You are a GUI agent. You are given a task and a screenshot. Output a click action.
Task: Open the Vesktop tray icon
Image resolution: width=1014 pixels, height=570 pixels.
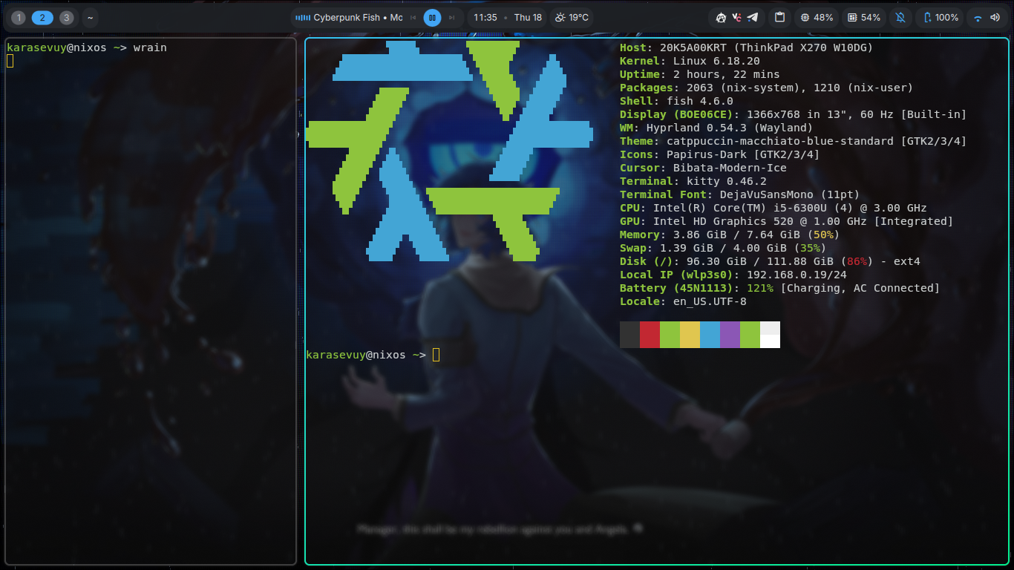tap(736, 17)
